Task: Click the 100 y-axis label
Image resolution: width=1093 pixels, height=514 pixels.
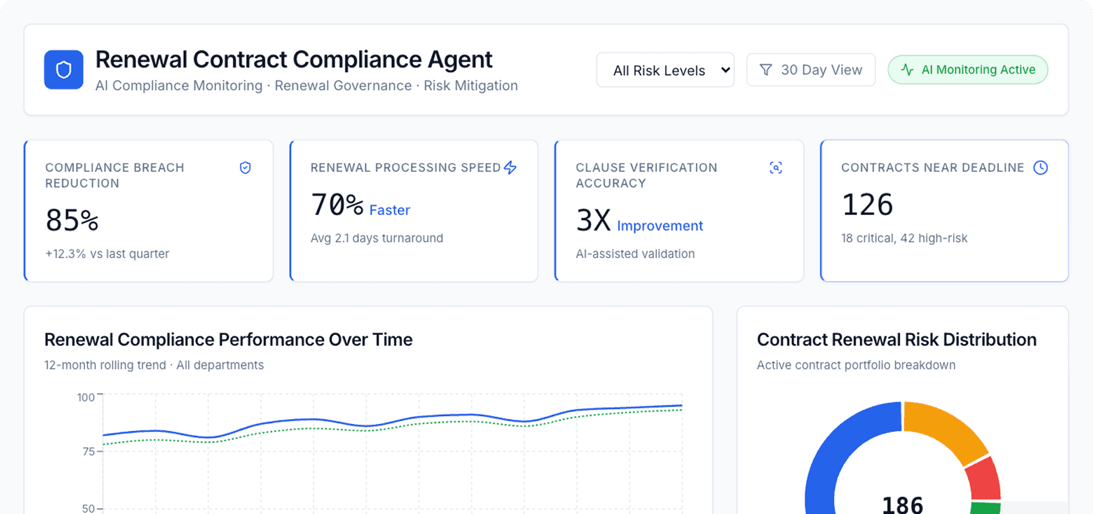Action: click(86, 398)
